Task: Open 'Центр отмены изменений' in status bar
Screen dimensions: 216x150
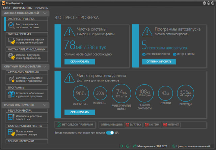Action: 191,146
